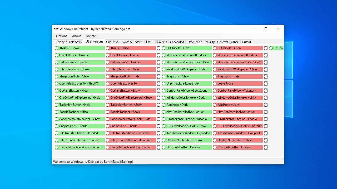This screenshot has width=337, height=189.
Task: Select 3DObjects -Hide option
Action: (187, 48)
